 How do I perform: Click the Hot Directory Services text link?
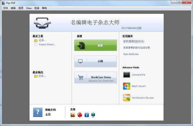coord(143,98)
